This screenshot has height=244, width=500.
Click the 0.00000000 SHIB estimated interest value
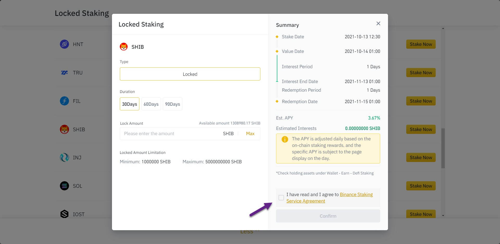pos(362,128)
